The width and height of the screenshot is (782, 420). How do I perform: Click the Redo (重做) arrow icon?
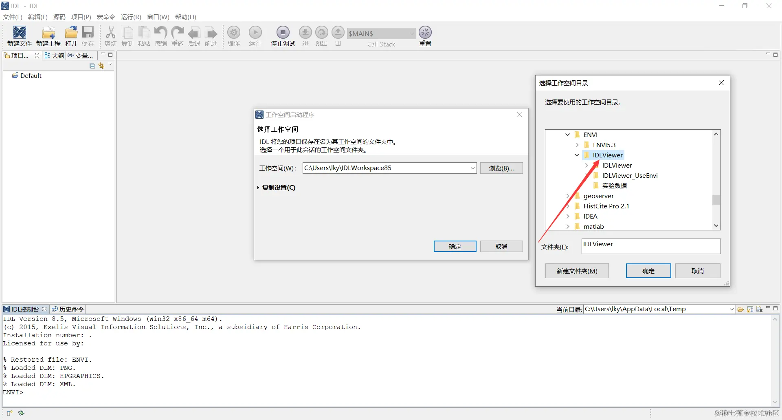point(178,33)
